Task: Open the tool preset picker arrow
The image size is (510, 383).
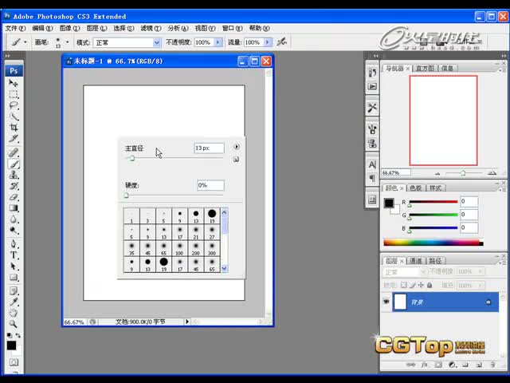Action: (25, 42)
